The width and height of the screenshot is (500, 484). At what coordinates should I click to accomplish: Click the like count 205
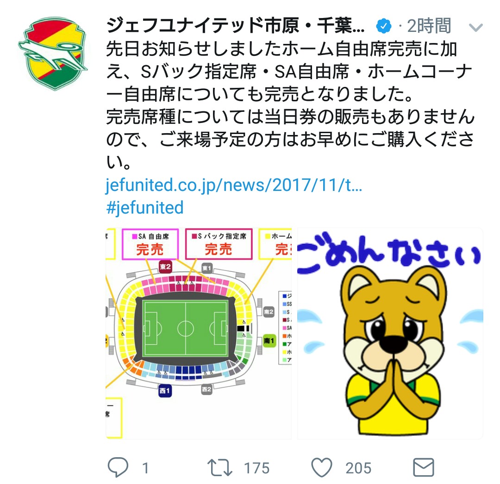coord(358,468)
